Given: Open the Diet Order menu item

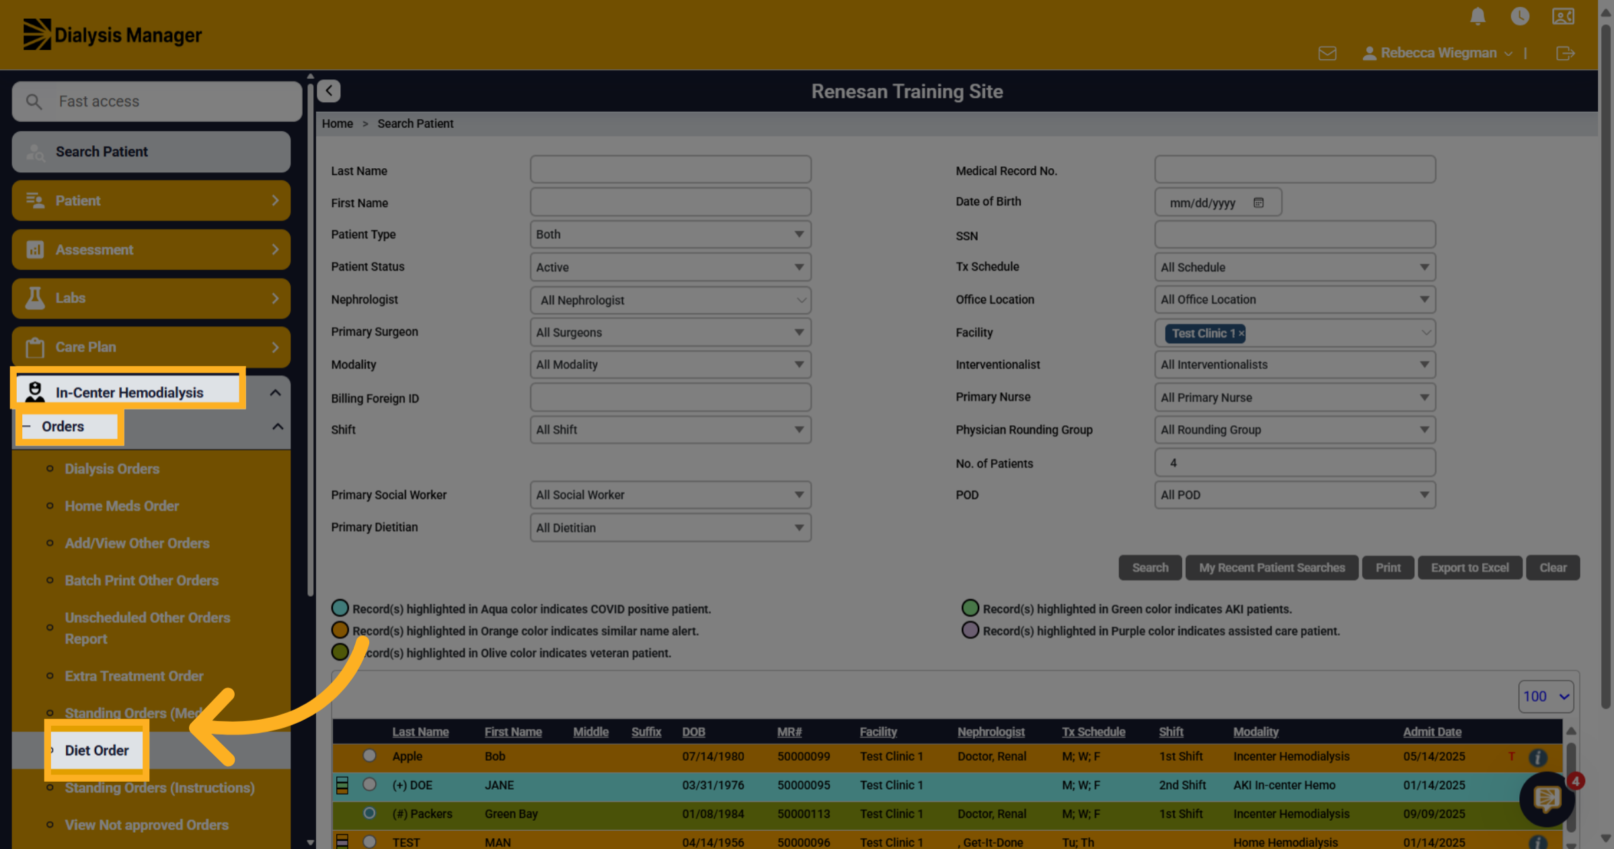Looking at the screenshot, I should point(96,750).
